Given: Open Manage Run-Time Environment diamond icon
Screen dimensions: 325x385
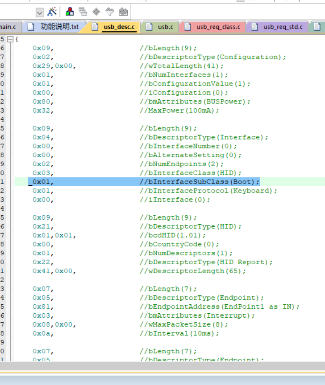Looking at the screenshot, I should click(x=96, y=12).
